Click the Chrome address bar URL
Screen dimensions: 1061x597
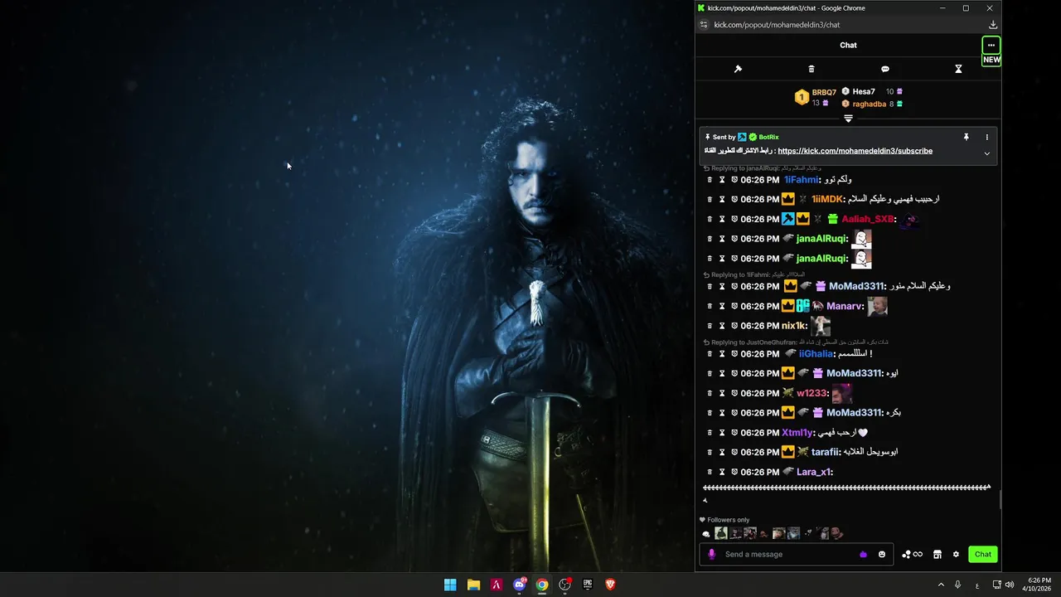[777, 25]
